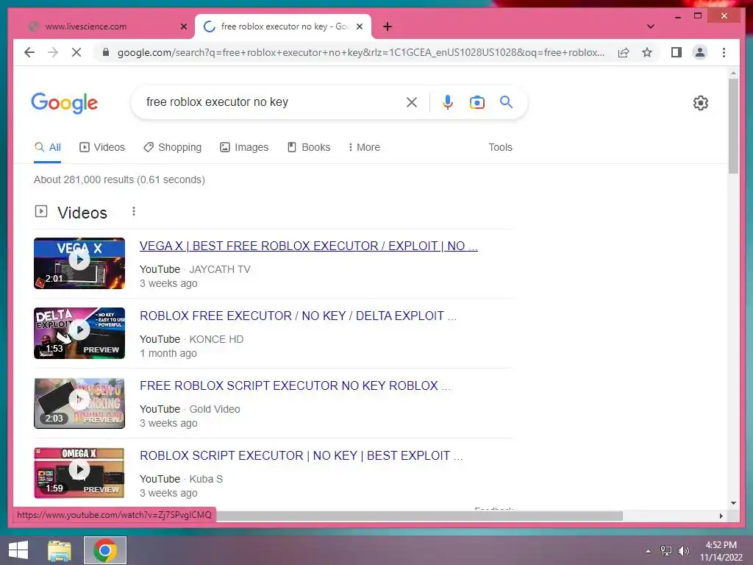Click the KONCE HD channel text
The height and width of the screenshot is (565, 753).
point(217,339)
